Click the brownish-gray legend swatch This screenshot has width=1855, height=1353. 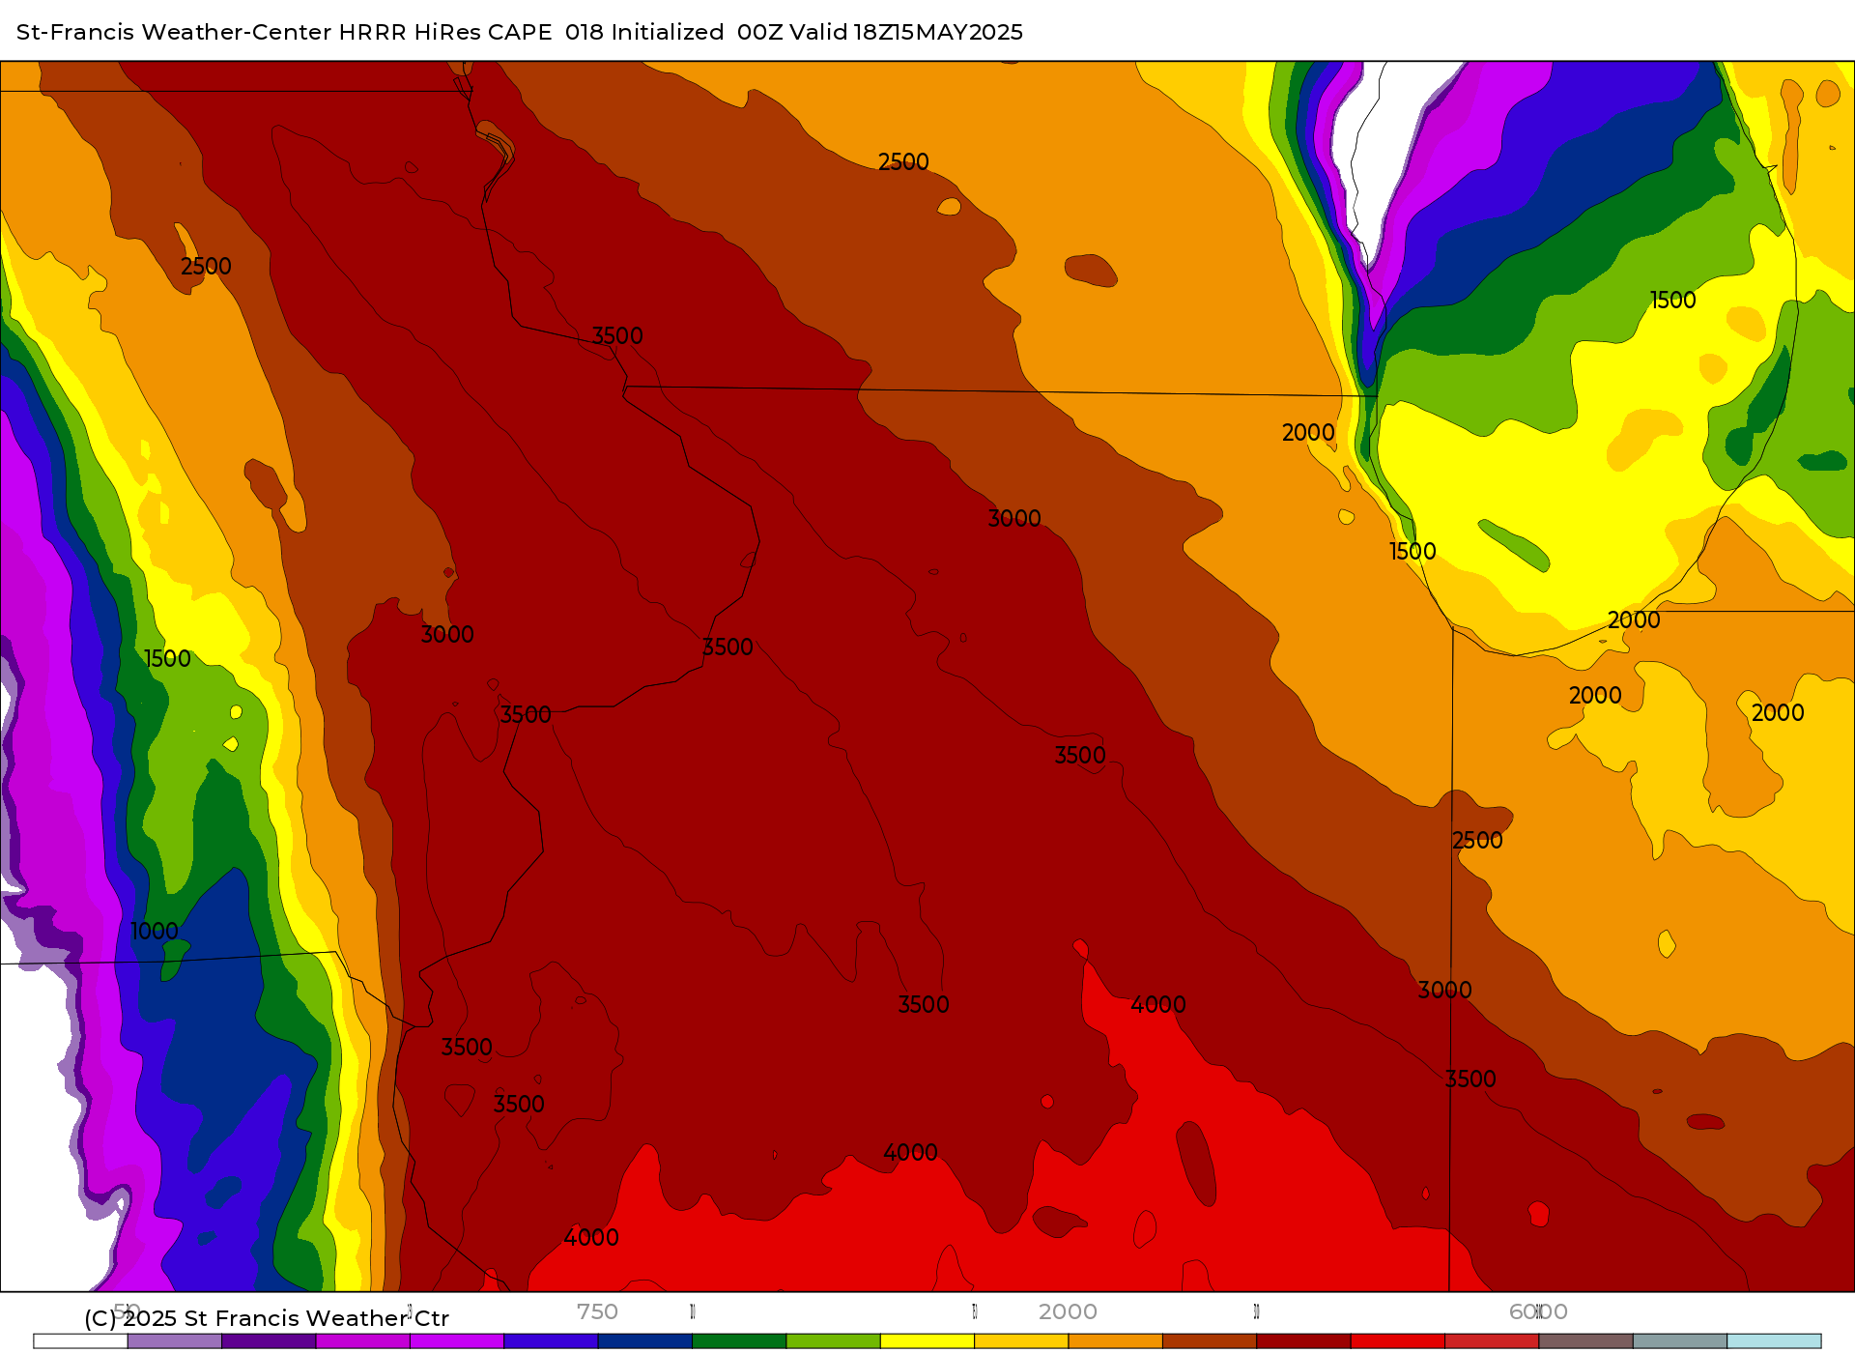(1585, 1341)
